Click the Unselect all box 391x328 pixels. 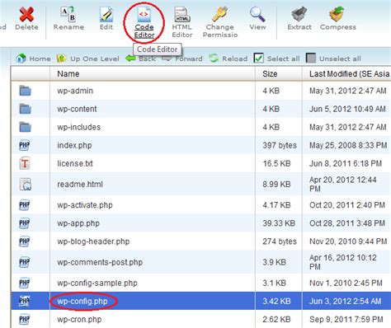click(311, 59)
